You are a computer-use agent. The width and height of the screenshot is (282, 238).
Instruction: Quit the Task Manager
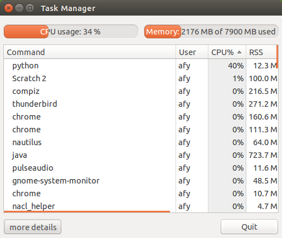pyautogui.click(x=249, y=227)
